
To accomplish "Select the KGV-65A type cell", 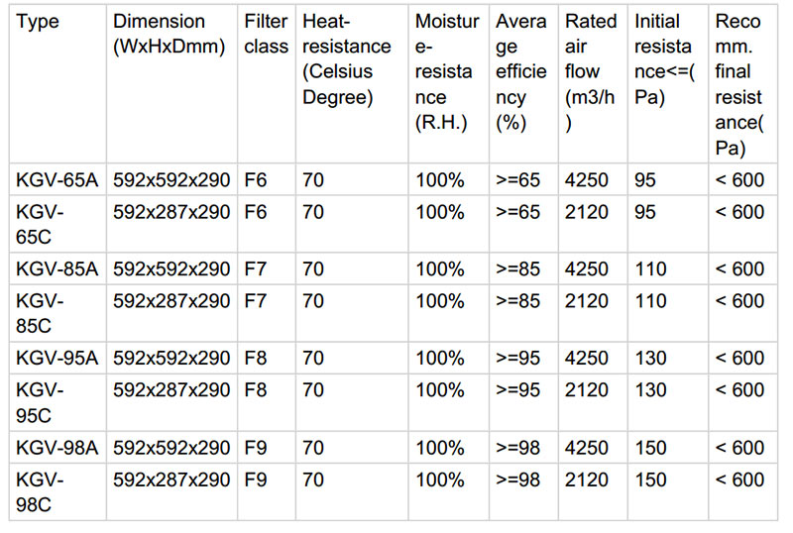I will click(x=57, y=180).
